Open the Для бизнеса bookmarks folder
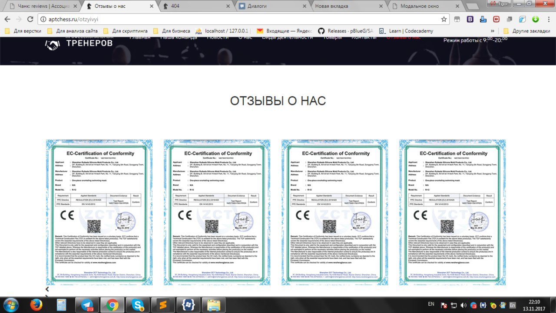 click(x=172, y=31)
